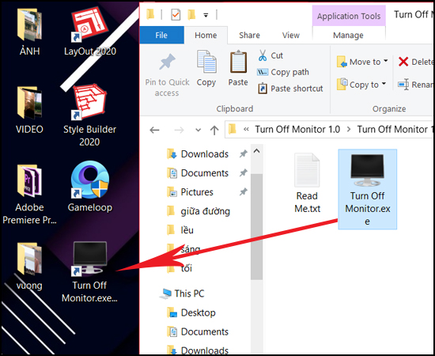Click breadcrumb chevron after Turn Off Monitor 1.0
Screen dimensions: 435x356
tap(349, 129)
